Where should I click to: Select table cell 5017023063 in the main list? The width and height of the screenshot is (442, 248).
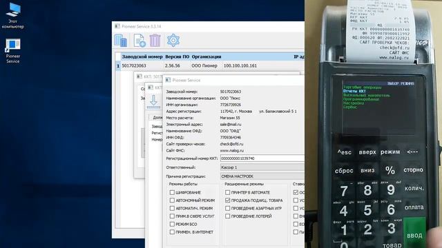(134, 66)
